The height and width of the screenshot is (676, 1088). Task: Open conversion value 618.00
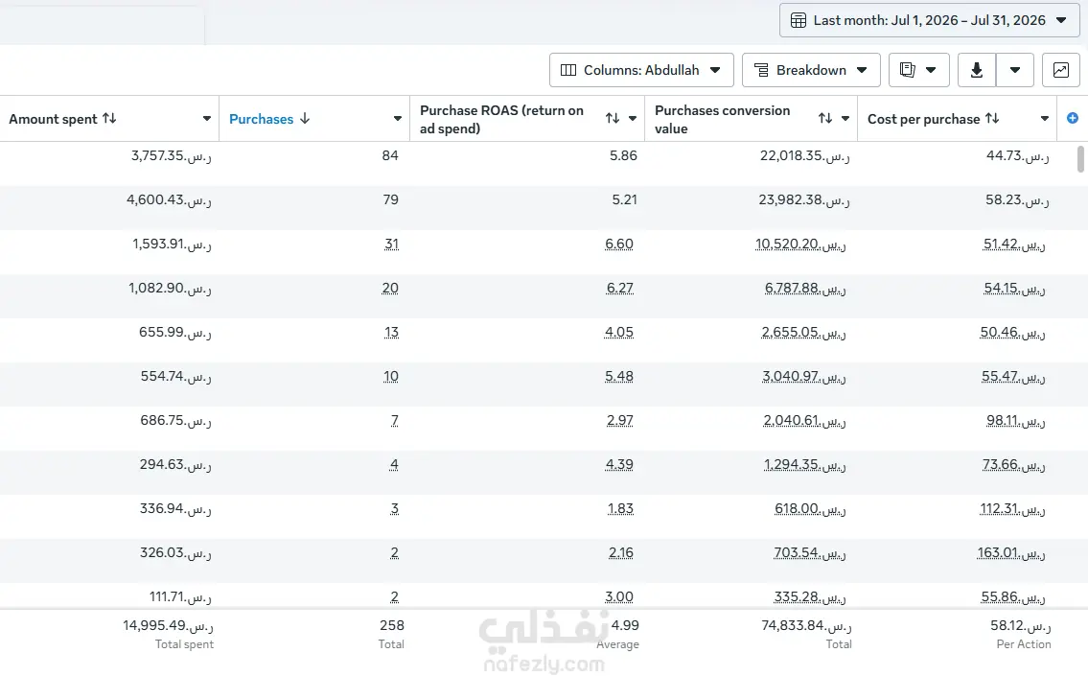point(810,509)
